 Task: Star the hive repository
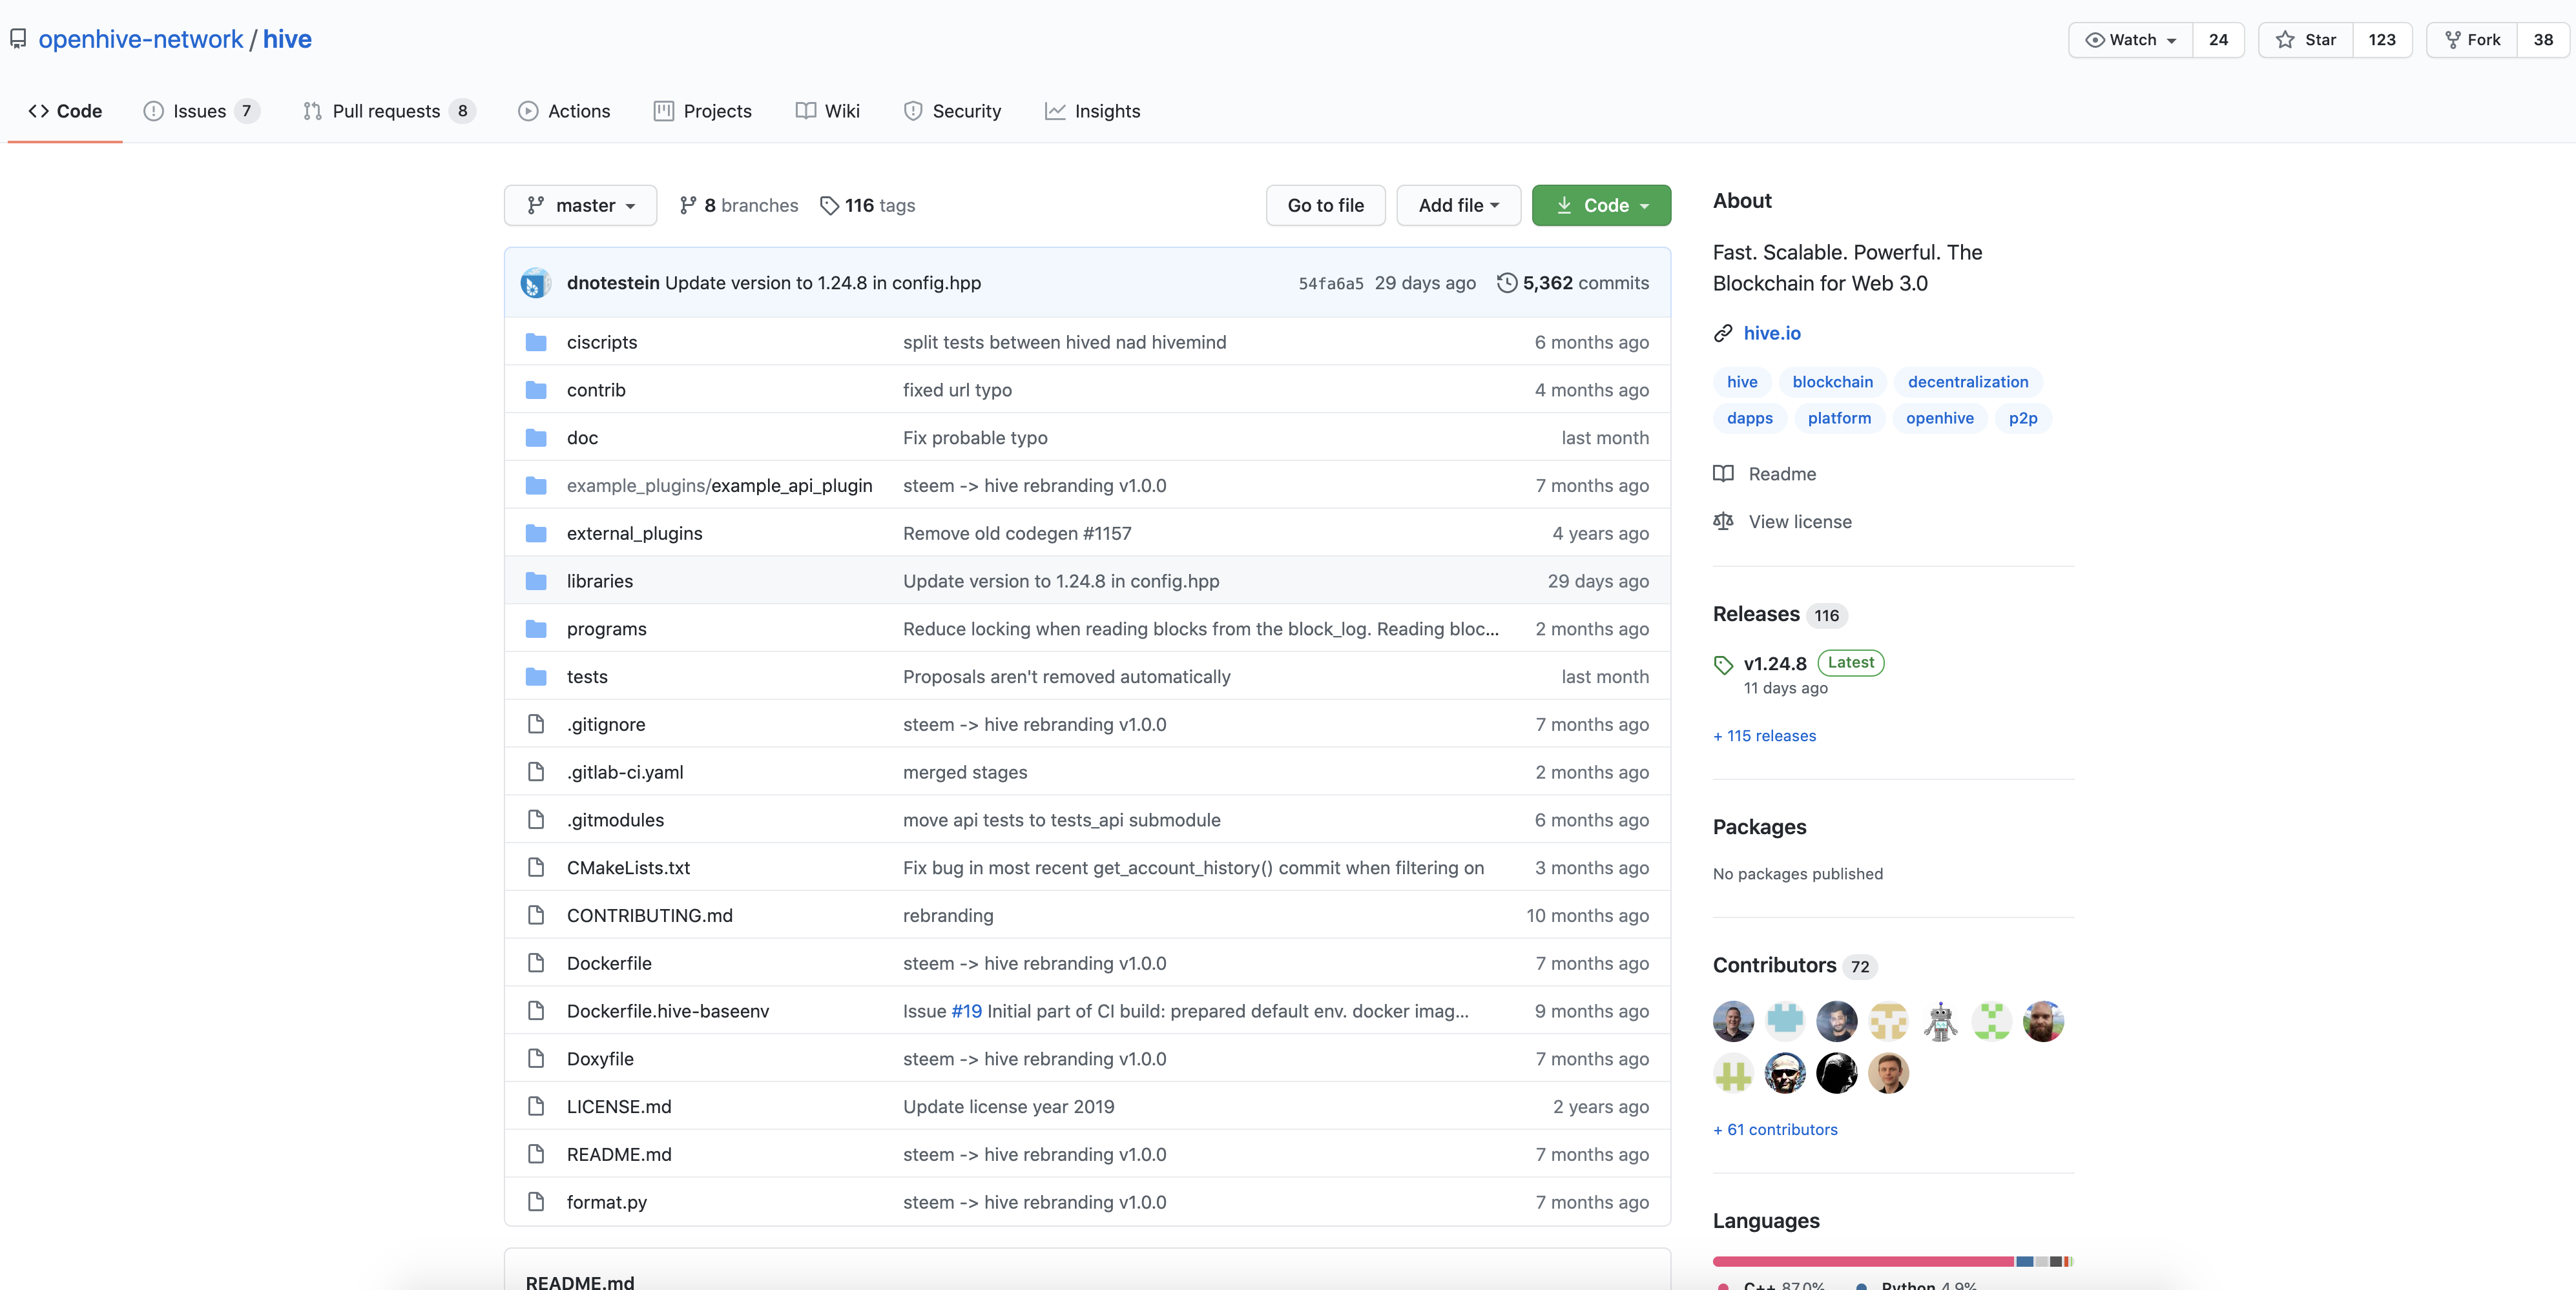[2306, 40]
